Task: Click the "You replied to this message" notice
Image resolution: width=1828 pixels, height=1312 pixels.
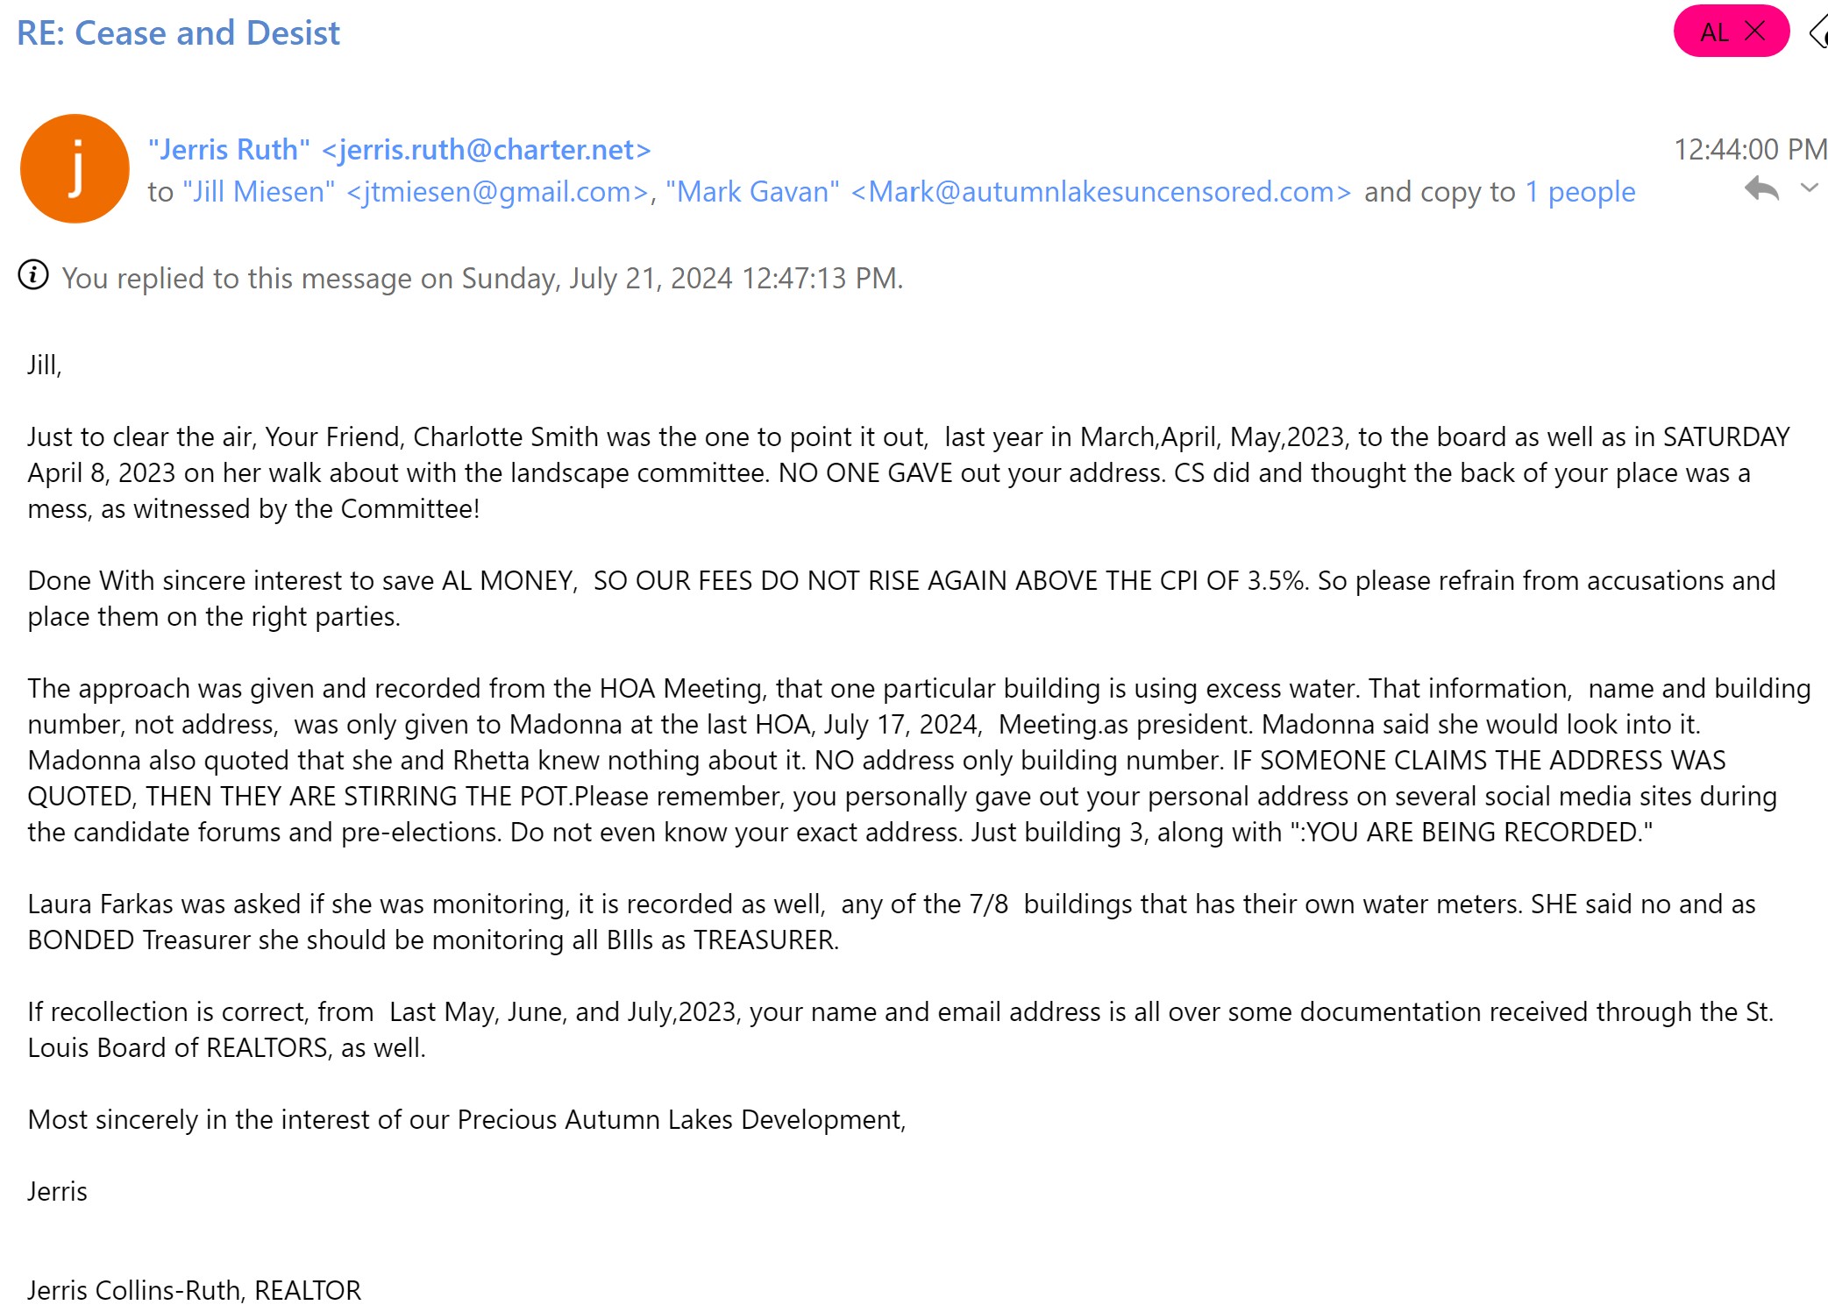Action: coord(482,279)
